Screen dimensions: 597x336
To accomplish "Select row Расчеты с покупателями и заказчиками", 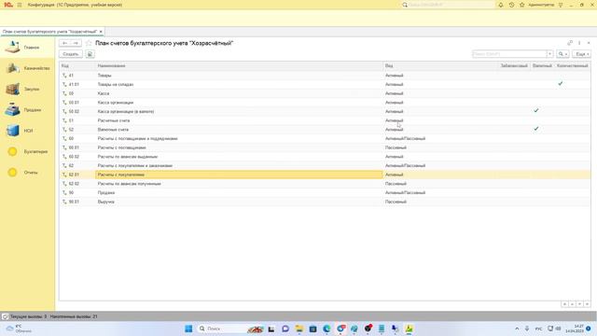I will 325,166.
